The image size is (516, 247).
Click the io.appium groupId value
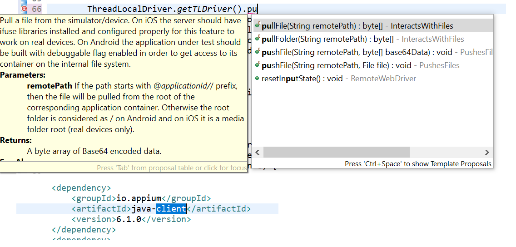coord(139,198)
